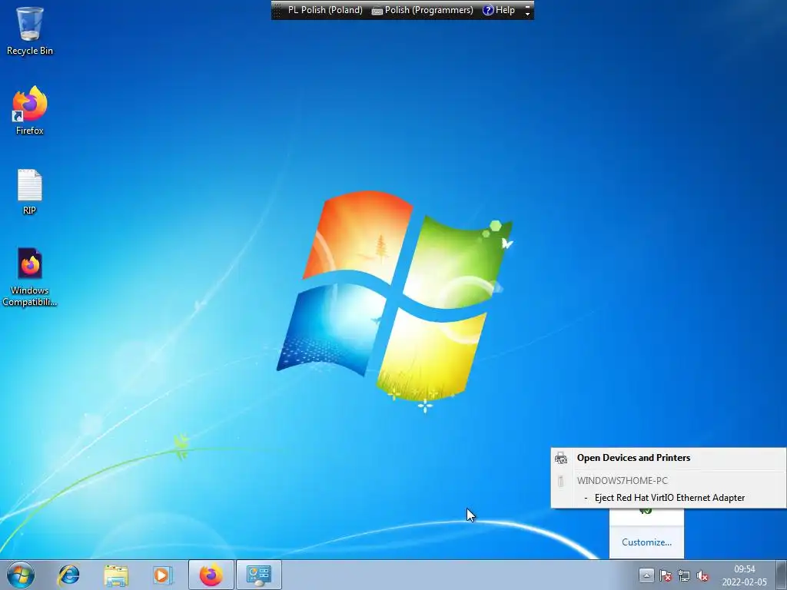This screenshot has width=787, height=590.
Task: Choose Open Devices and Printers
Action: (633, 458)
